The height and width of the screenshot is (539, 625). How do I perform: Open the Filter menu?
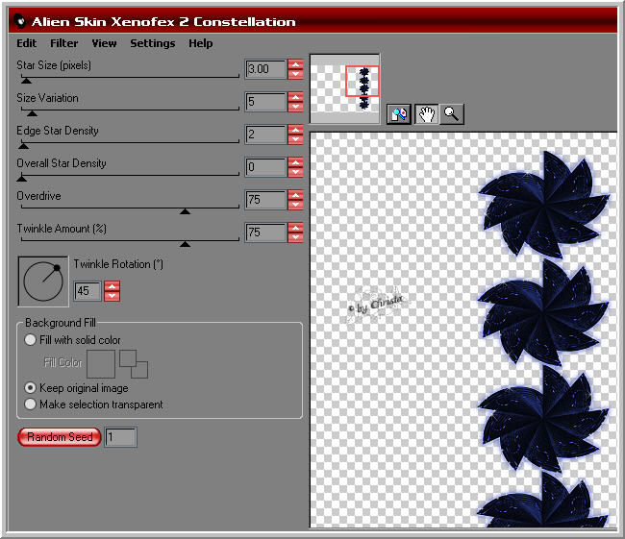coord(63,43)
